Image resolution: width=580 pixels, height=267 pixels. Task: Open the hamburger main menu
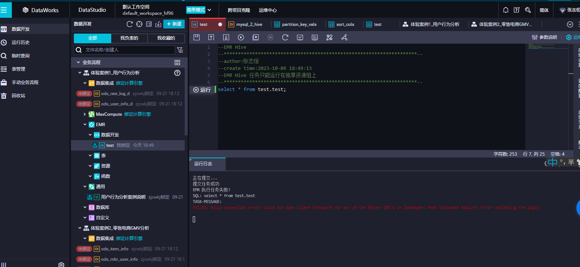(x=4, y=10)
